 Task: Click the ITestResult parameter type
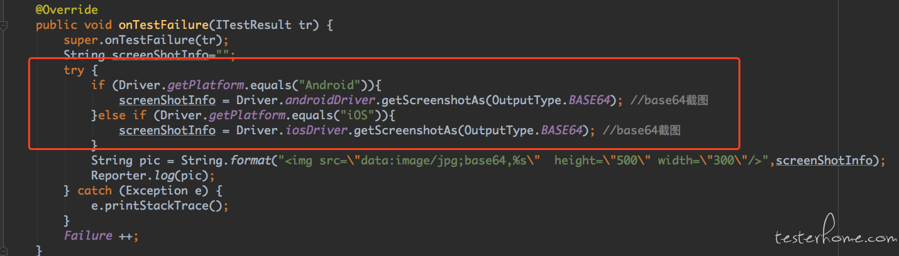(x=253, y=25)
